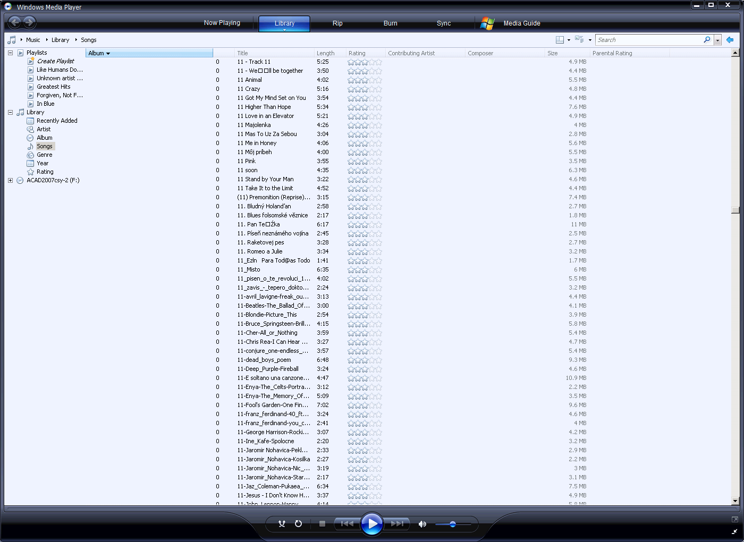Screen dimensions: 744x542
Task: Open the Media Guide tab
Action: coord(522,23)
